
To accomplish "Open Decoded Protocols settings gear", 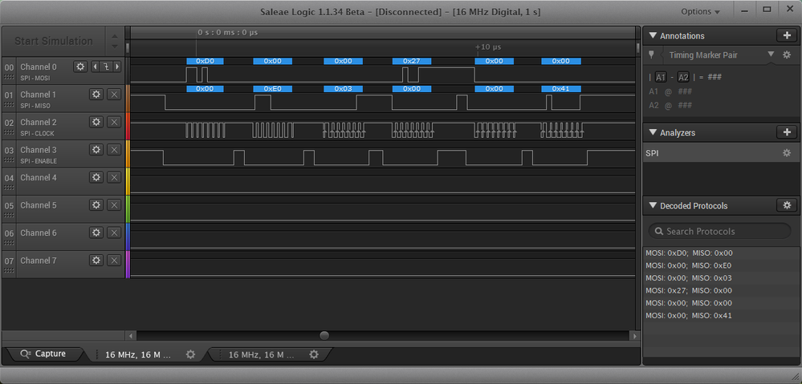I will click(x=786, y=205).
